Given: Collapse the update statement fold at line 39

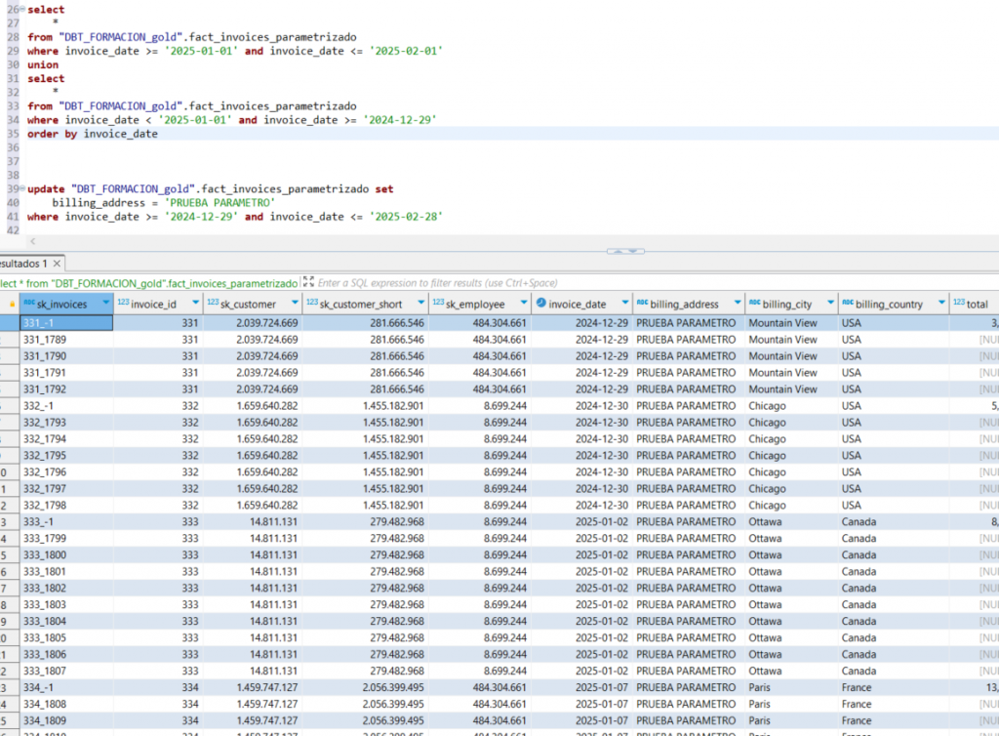Looking at the screenshot, I should tap(22, 188).
